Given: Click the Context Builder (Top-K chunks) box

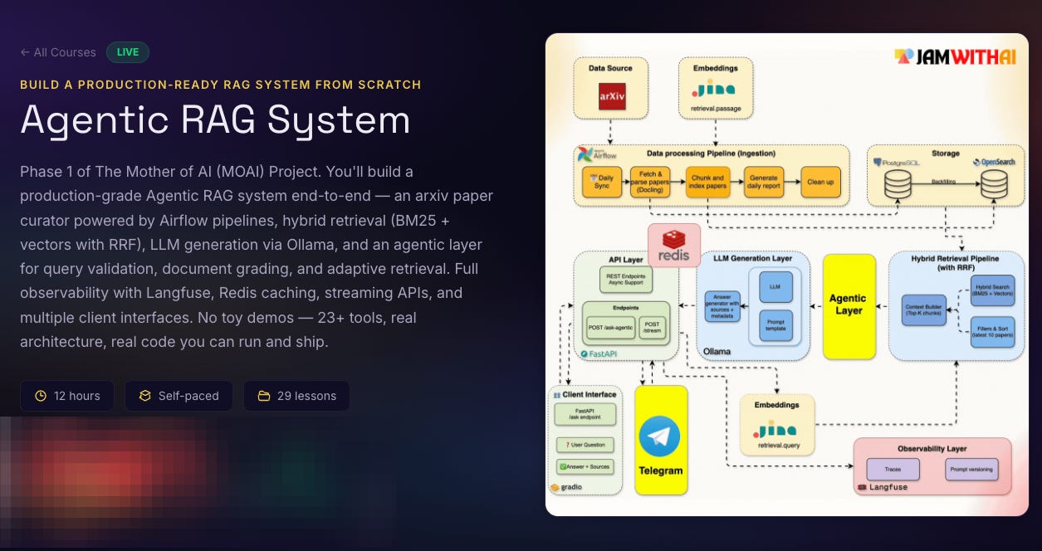Looking at the screenshot, I should pos(924,310).
